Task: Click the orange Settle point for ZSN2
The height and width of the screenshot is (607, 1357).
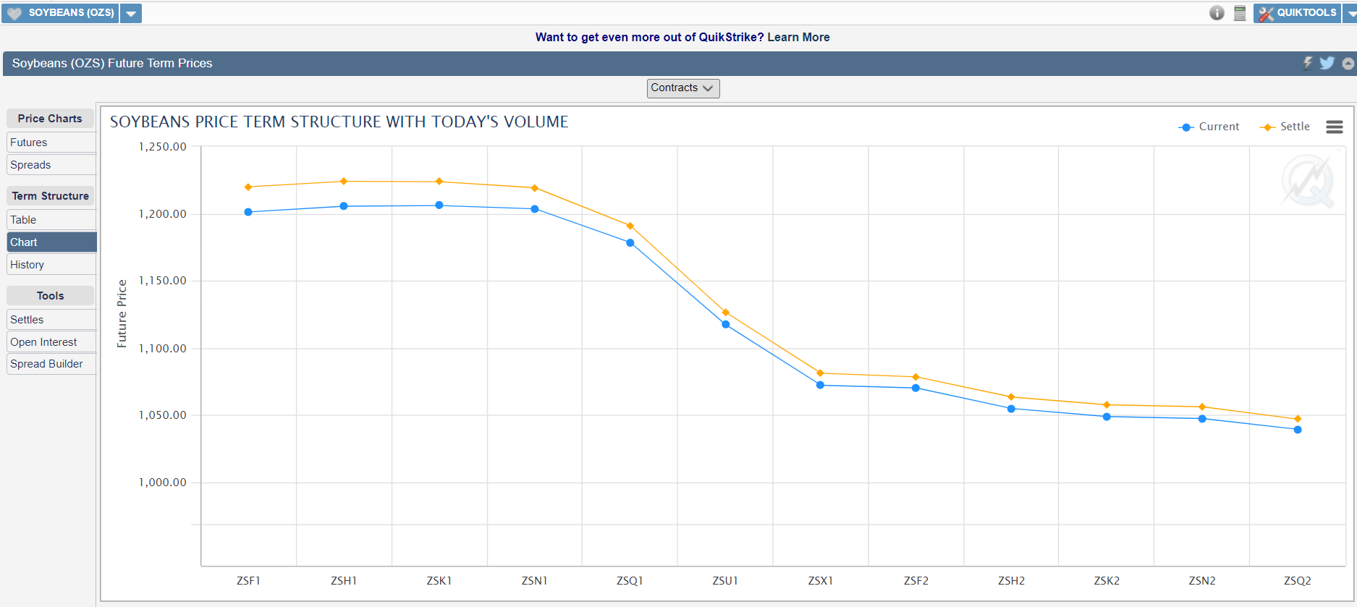Action: pos(1202,407)
